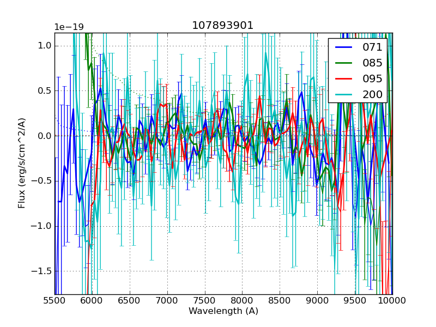Click the blue line swatch in legend
The height and width of the screenshot is (327, 436).
[x=344, y=47]
